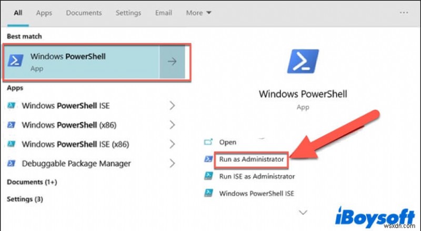421x231 pixels.
Task: Select Windows PowerShell ISE app result
Action: pyautogui.click(x=65, y=106)
